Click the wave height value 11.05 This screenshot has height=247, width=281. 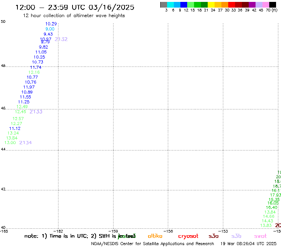click(41, 52)
